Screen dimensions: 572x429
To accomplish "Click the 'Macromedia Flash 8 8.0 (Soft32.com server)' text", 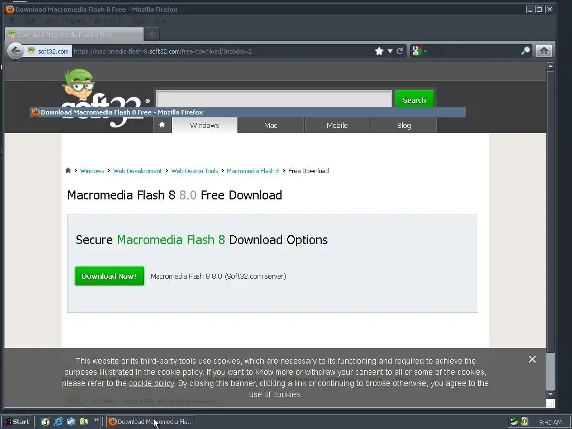I will tap(218, 276).
